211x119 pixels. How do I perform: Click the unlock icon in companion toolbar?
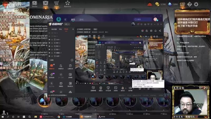(147, 31)
